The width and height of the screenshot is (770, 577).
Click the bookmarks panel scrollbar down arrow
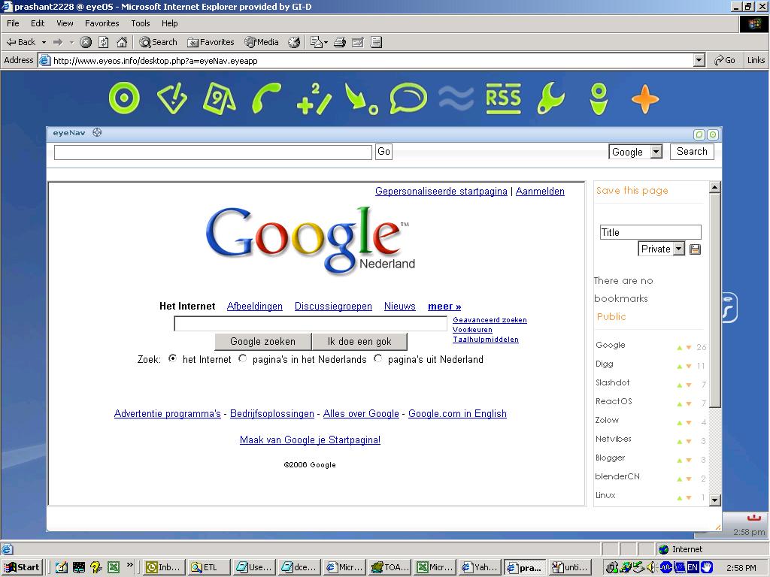[x=715, y=500]
